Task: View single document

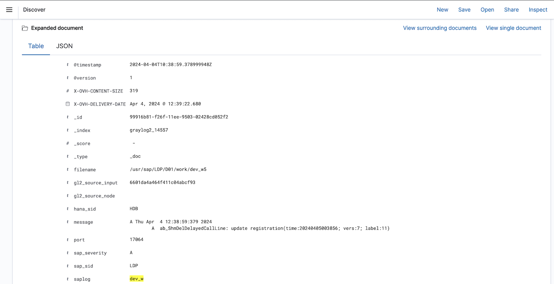Action: point(513,28)
